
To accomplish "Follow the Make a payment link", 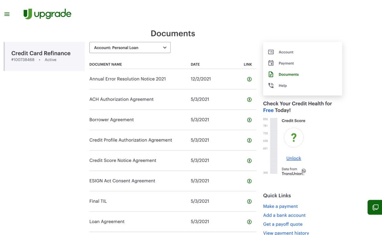I will pos(280,206).
